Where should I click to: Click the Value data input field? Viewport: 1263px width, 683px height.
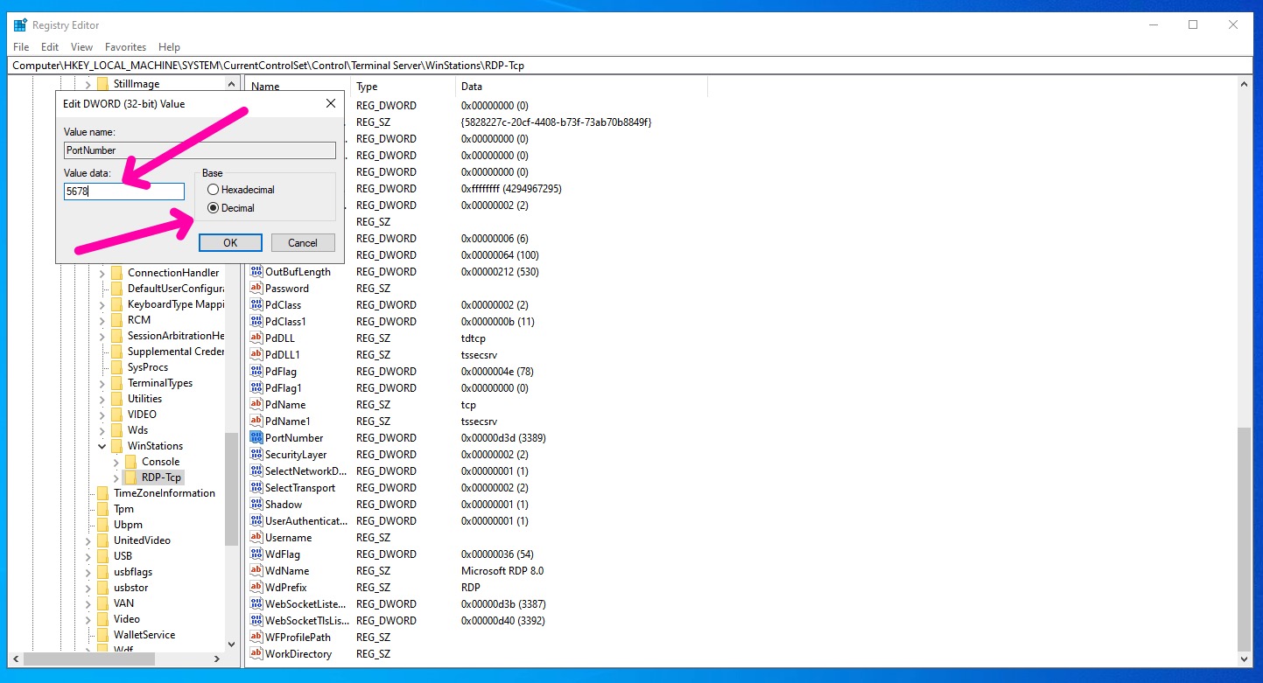[124, 191]
